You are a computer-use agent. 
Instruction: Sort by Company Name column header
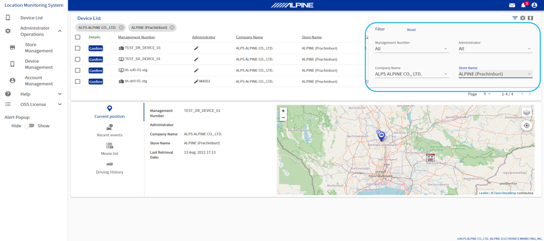(x=249, y=37)
